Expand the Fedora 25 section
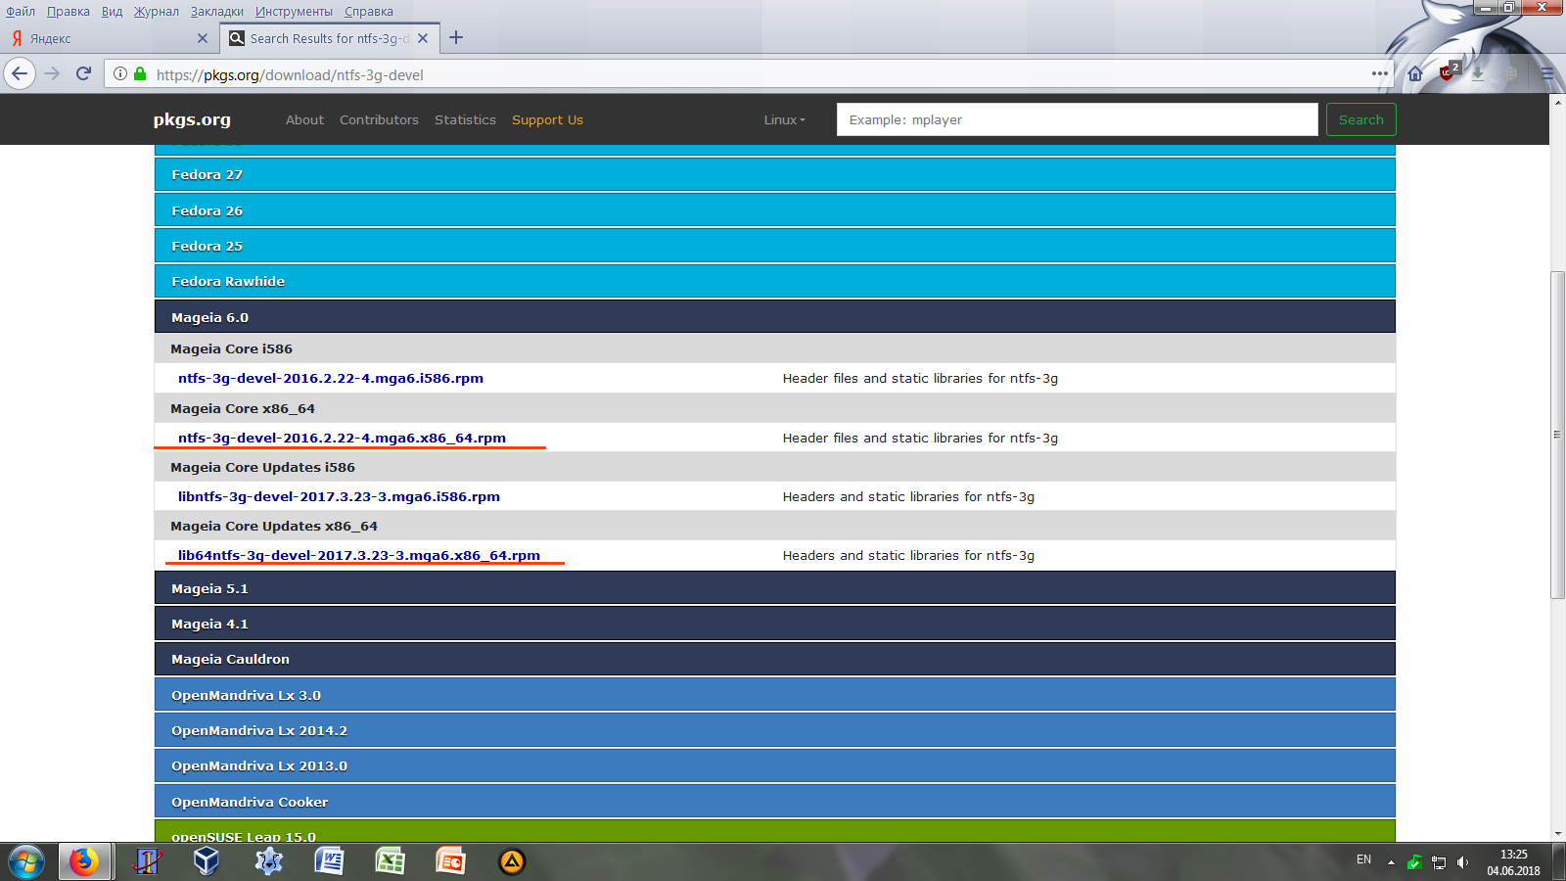 coord(774,246)
